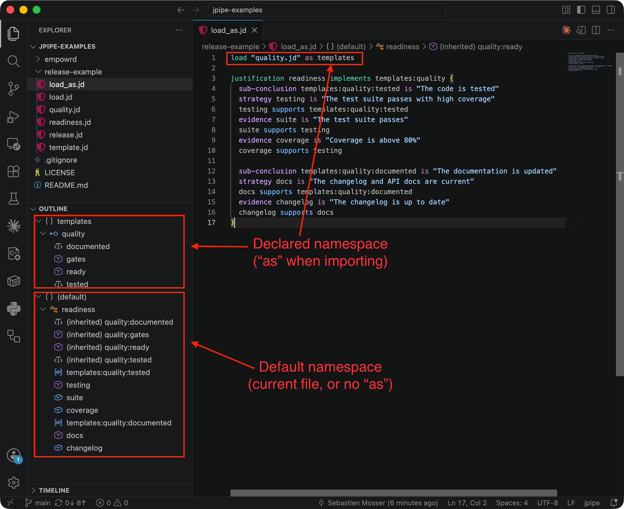
Task: Click jpipe language mode in status bar
Action: [x=592, y=502]
